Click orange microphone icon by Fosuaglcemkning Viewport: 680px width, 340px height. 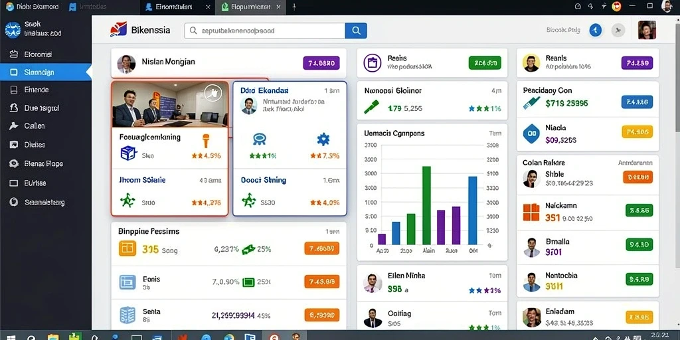click(x=206, y=141)
